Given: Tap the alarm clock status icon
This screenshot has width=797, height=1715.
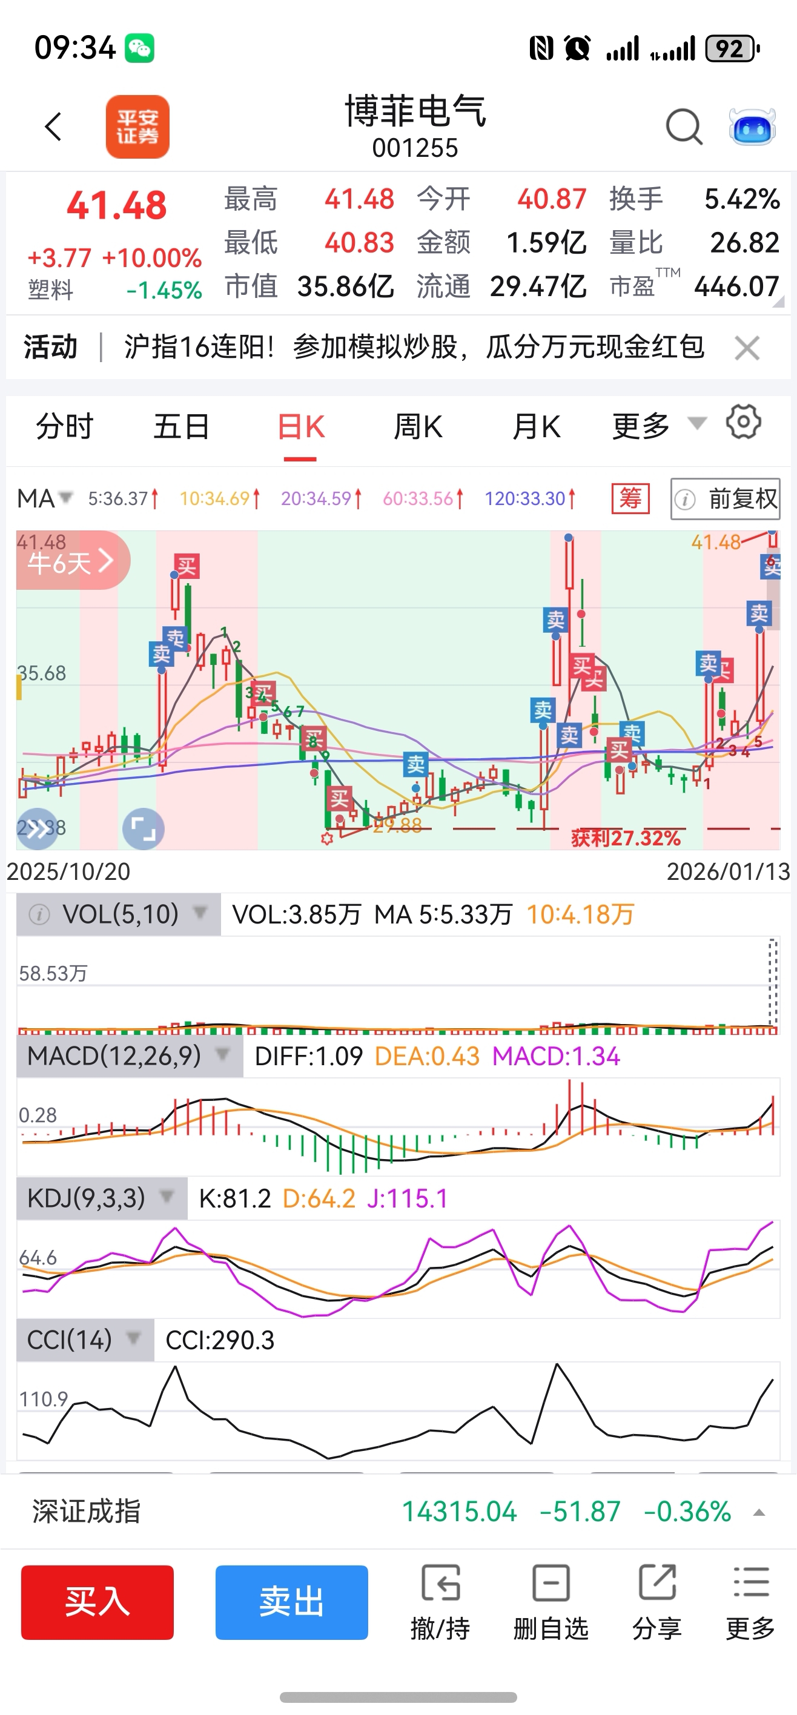Looking at the screenshot, I should click(577, 48).
